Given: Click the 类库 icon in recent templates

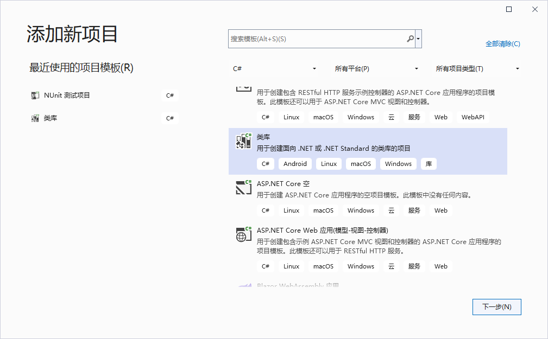Looking at the screenshot, I should (x=35, y=118).
